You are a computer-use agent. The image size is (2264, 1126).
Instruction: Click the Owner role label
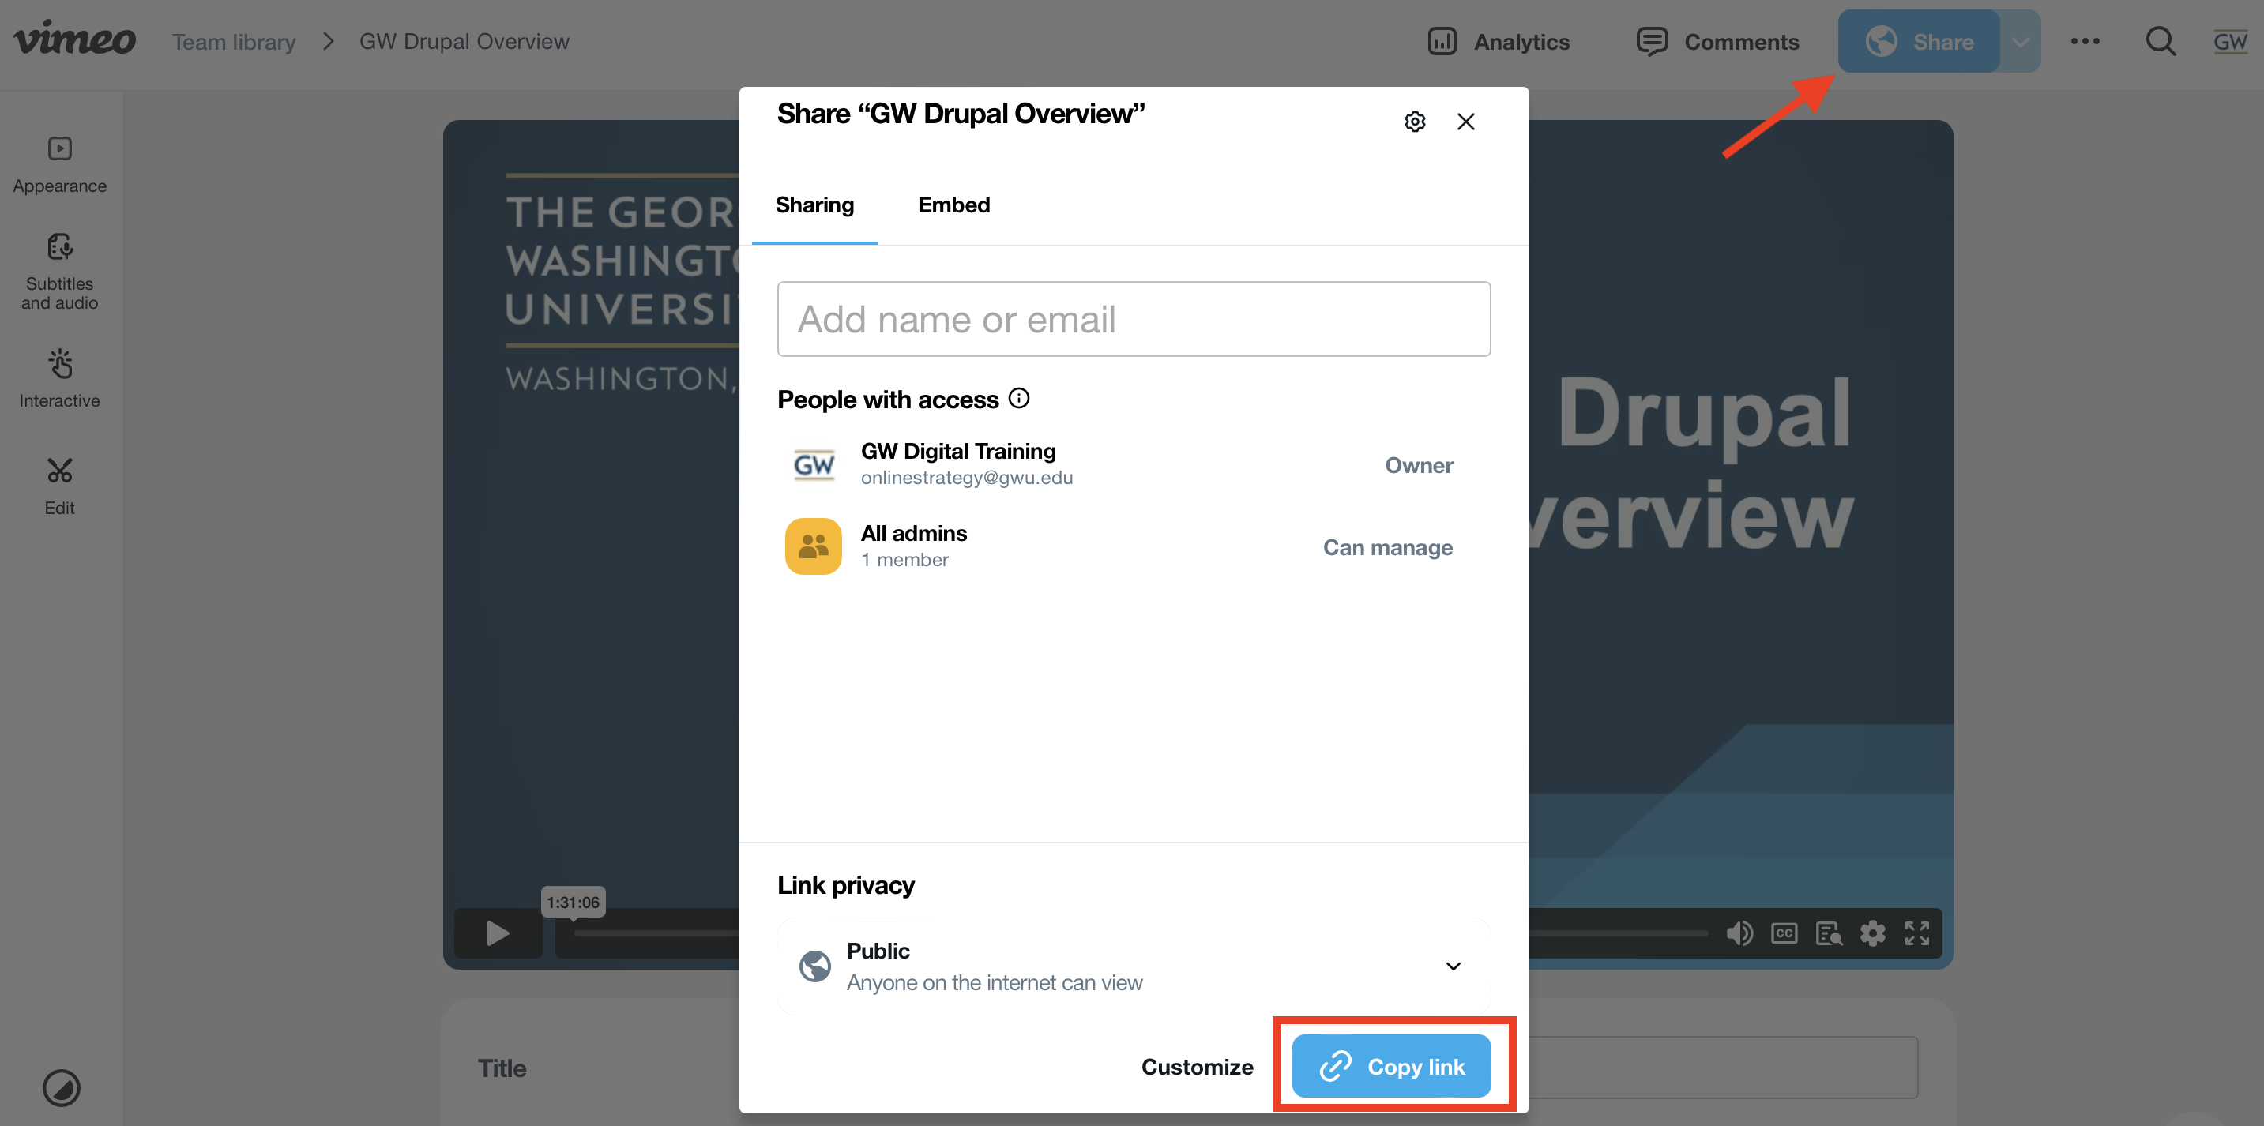(x=1419, y=464)
